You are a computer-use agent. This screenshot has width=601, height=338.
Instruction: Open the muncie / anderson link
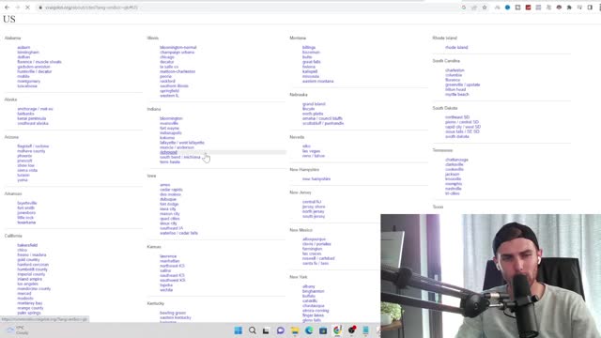tap(177, 147)
